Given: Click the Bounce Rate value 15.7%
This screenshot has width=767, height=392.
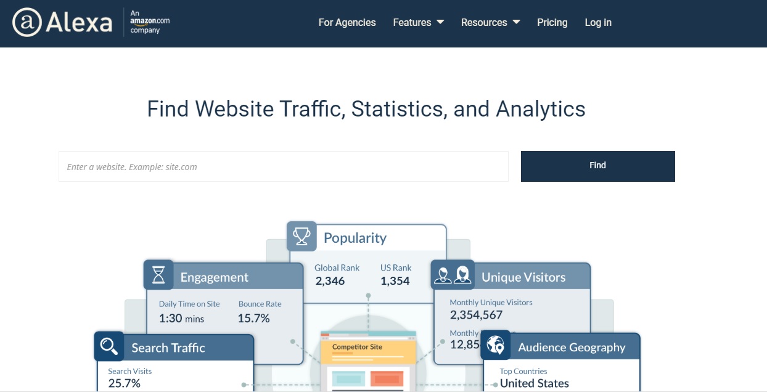Looking at the screenshot, I should (x=254, y=319).
